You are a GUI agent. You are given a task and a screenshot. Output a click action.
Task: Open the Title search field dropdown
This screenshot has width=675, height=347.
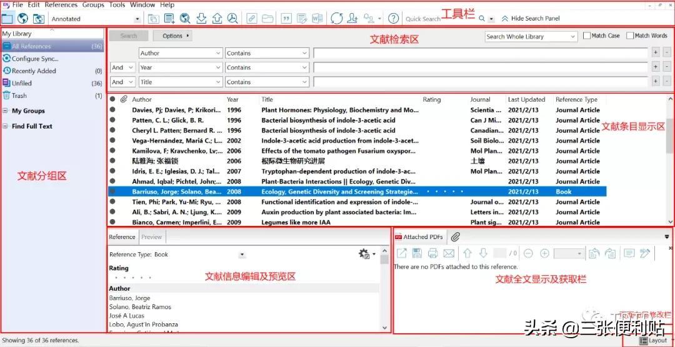(x=181, y=82)
